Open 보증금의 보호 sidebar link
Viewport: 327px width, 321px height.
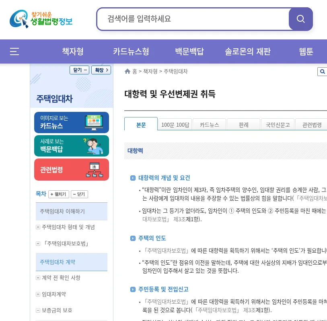(57, 311)
